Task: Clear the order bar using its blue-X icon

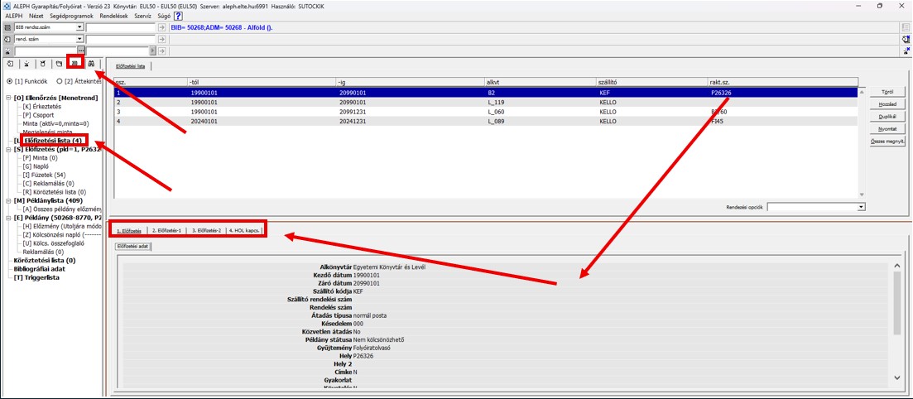Action: tap(906, 40)
